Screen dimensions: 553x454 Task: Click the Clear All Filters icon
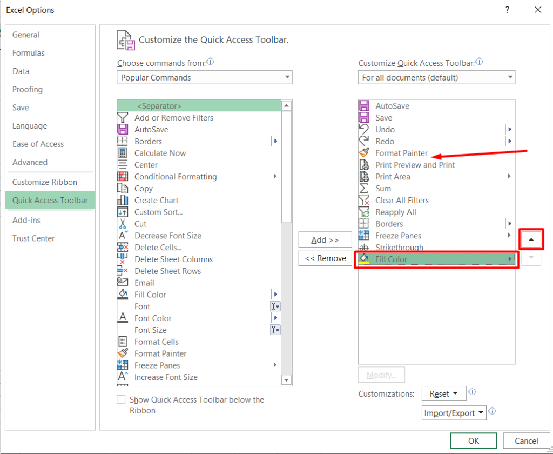(363, 200)
